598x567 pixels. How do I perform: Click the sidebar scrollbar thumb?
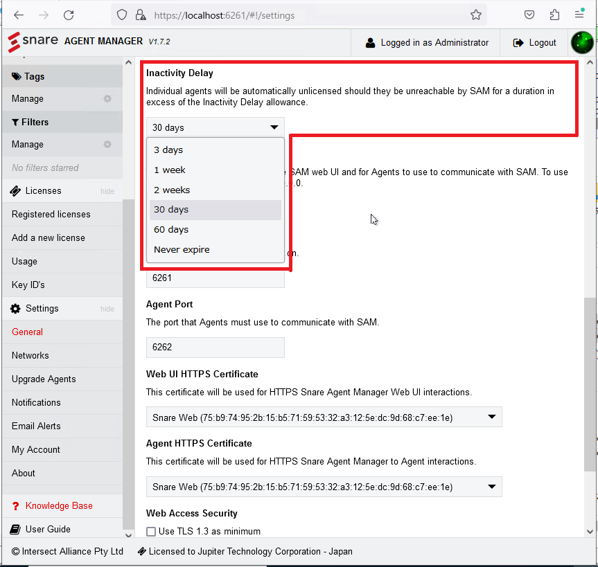128,364
